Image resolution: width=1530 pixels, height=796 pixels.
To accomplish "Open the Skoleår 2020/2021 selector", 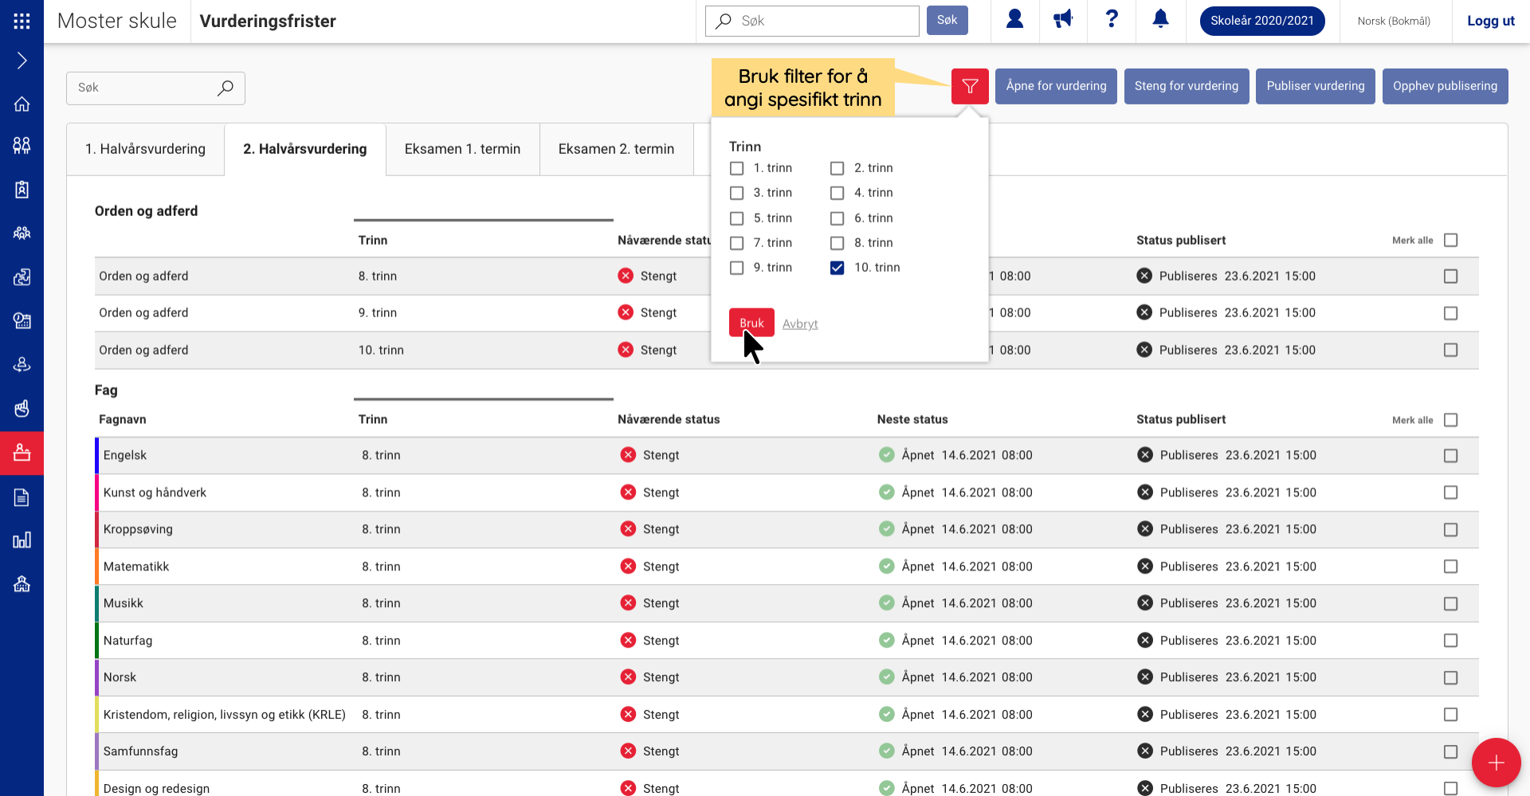I will [1262, 21].
